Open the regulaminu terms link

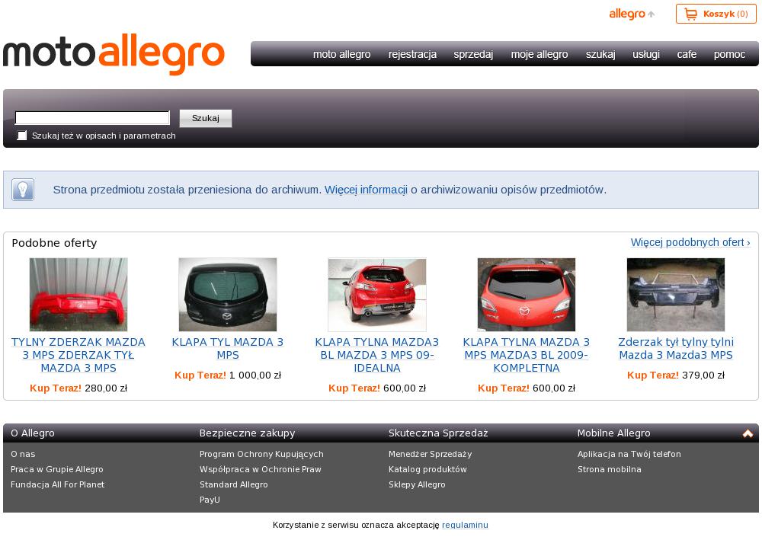click(x=465, y=525)
